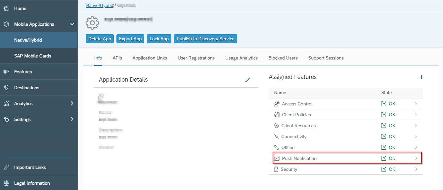Image resolution: width=443 pixels, height=190 pixels.
Task: Click the Offline OK status checkmark
Action: (384, 147)
